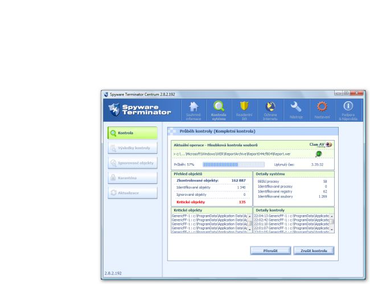
Task: Click the Zkontrolované objekty value 162 887
Action: point(239,180)
